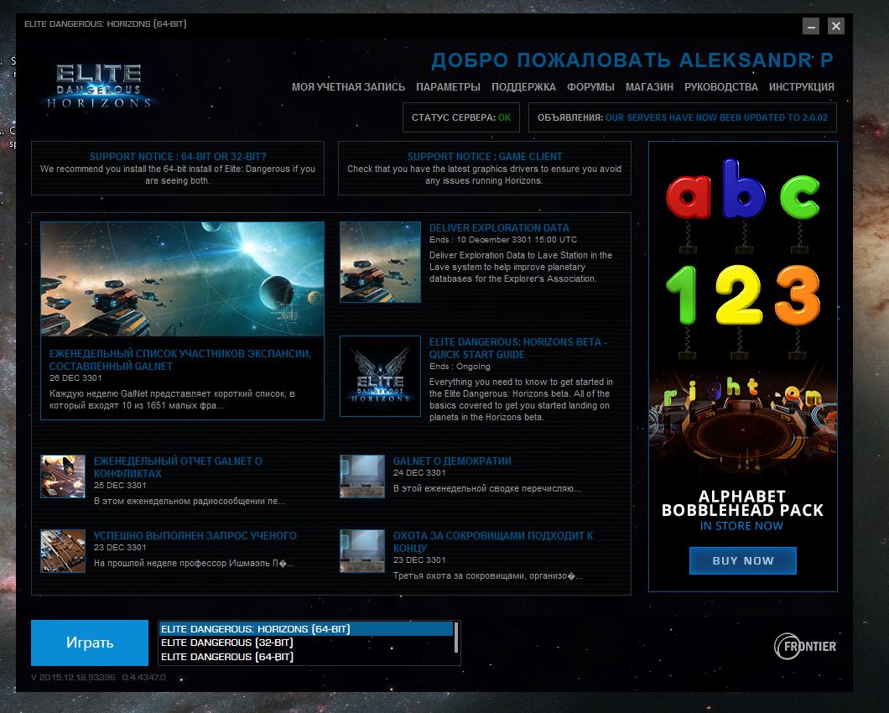The height and width of the screenshot is (713, 889).
Task: Open the ФОРУМЫ link
Action: pyautogui.click(x=590, y=86)
